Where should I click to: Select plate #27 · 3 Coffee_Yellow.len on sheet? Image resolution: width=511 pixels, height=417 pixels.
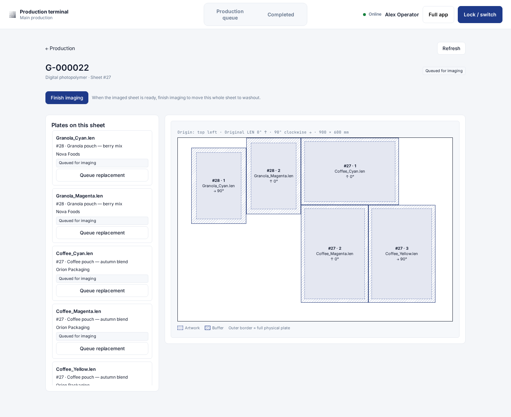click(x=402, y=254)
